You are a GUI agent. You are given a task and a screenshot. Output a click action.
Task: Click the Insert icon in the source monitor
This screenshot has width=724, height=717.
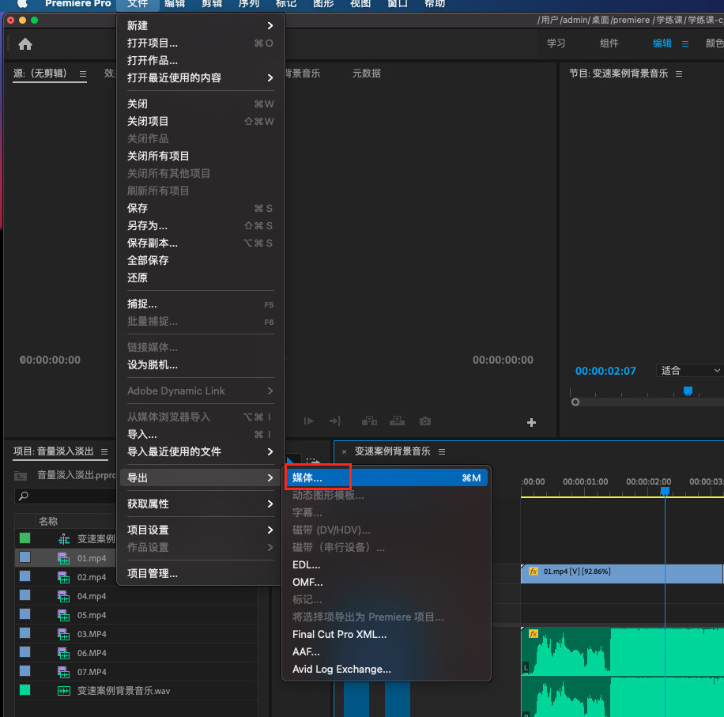tap(368, 421)
